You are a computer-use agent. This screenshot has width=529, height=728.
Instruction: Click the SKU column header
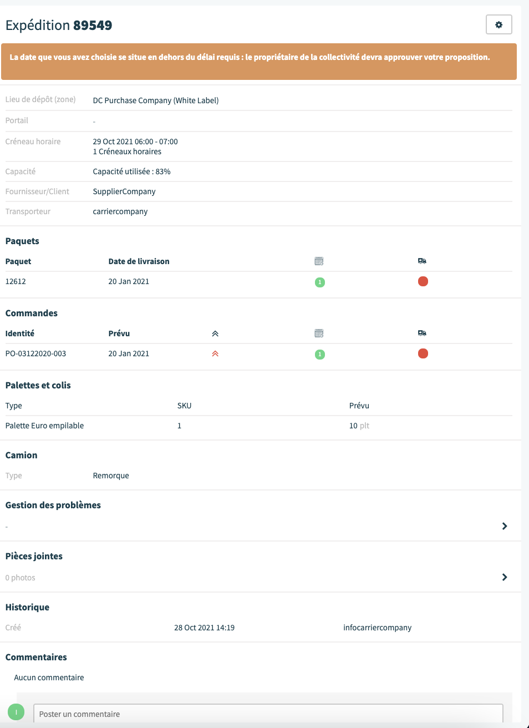[184, 406]
